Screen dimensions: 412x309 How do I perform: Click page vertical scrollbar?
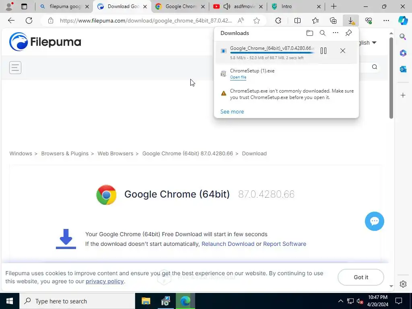[x=391, y=78]
